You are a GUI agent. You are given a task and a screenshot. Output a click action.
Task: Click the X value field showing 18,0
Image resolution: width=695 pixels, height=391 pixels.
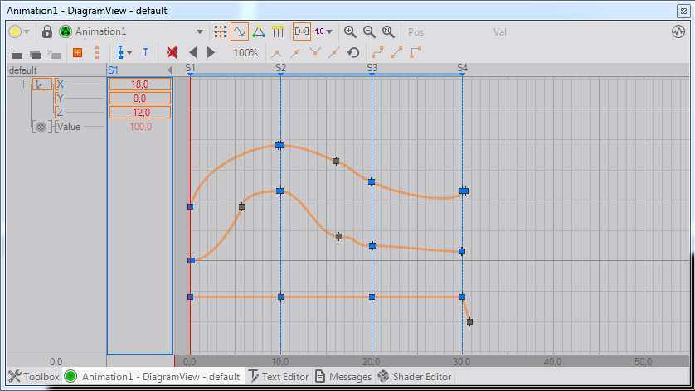[139, 84]
